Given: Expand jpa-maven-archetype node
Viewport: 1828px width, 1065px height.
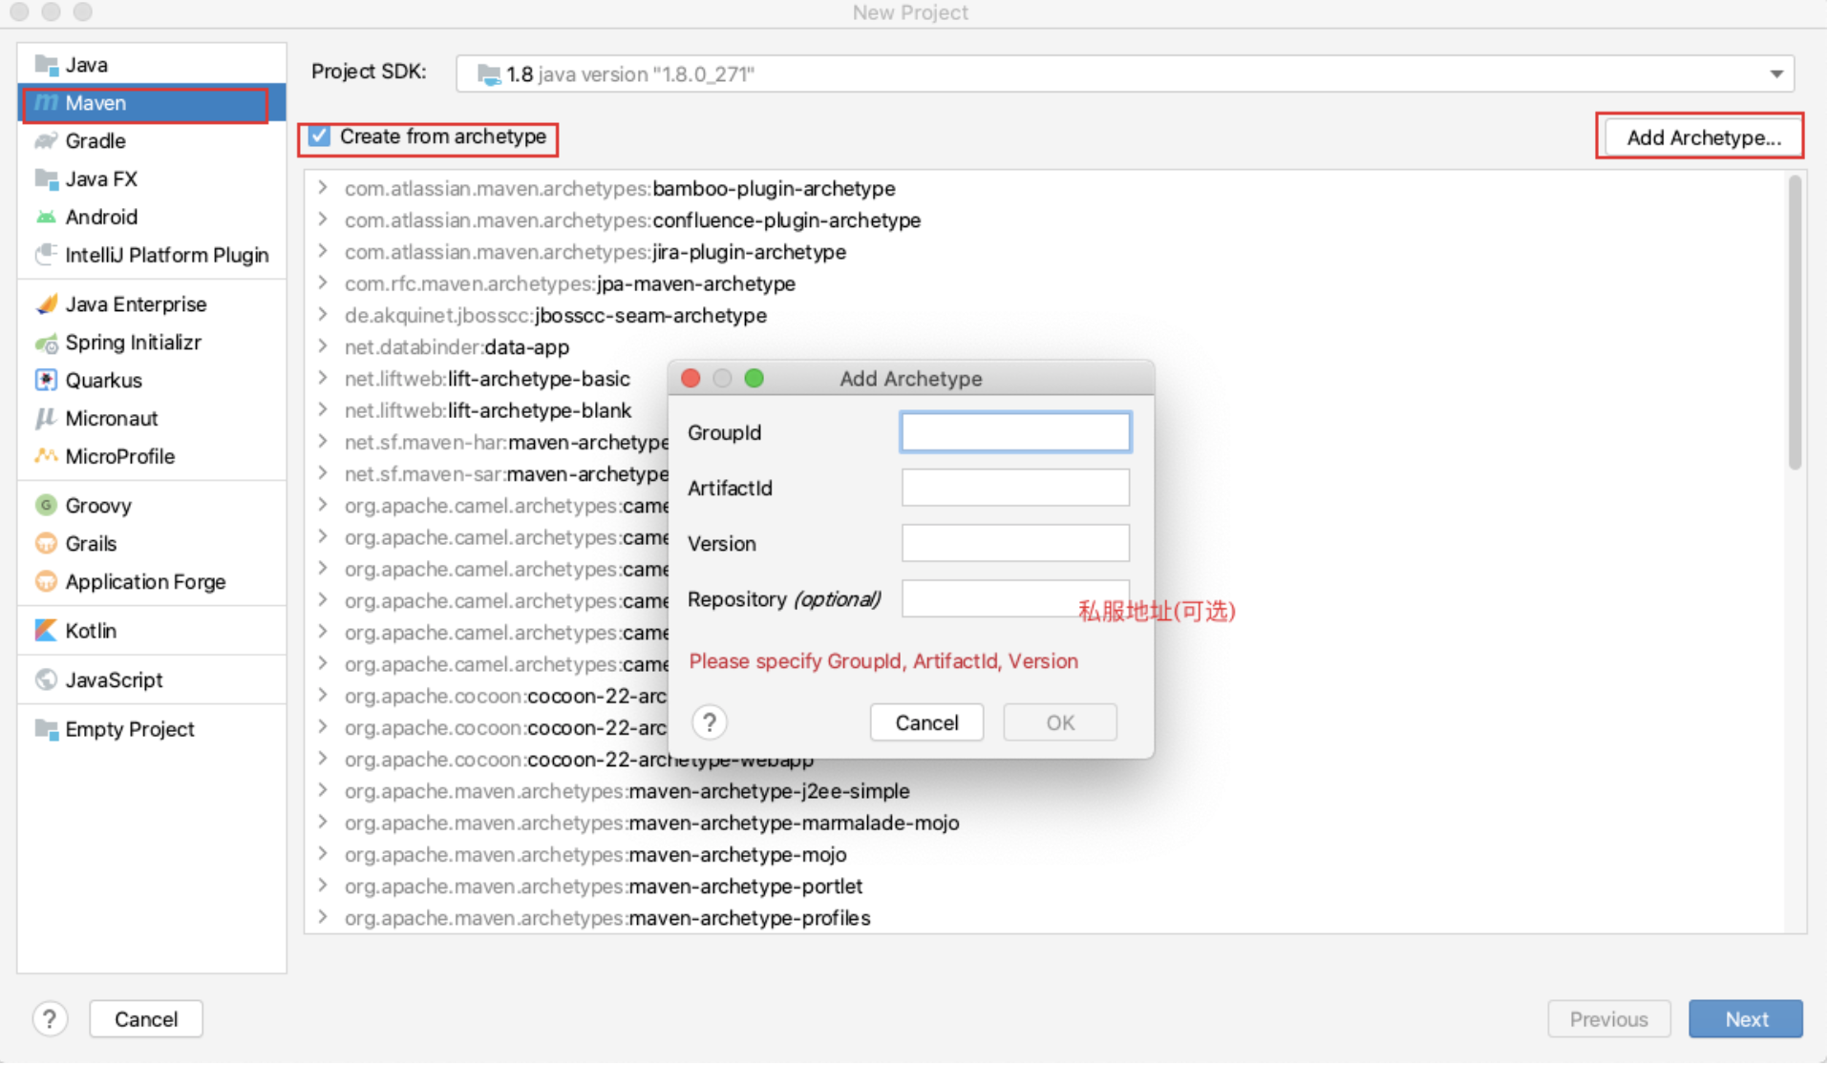Looking at the screenshot, I should [x=323, y=282].
